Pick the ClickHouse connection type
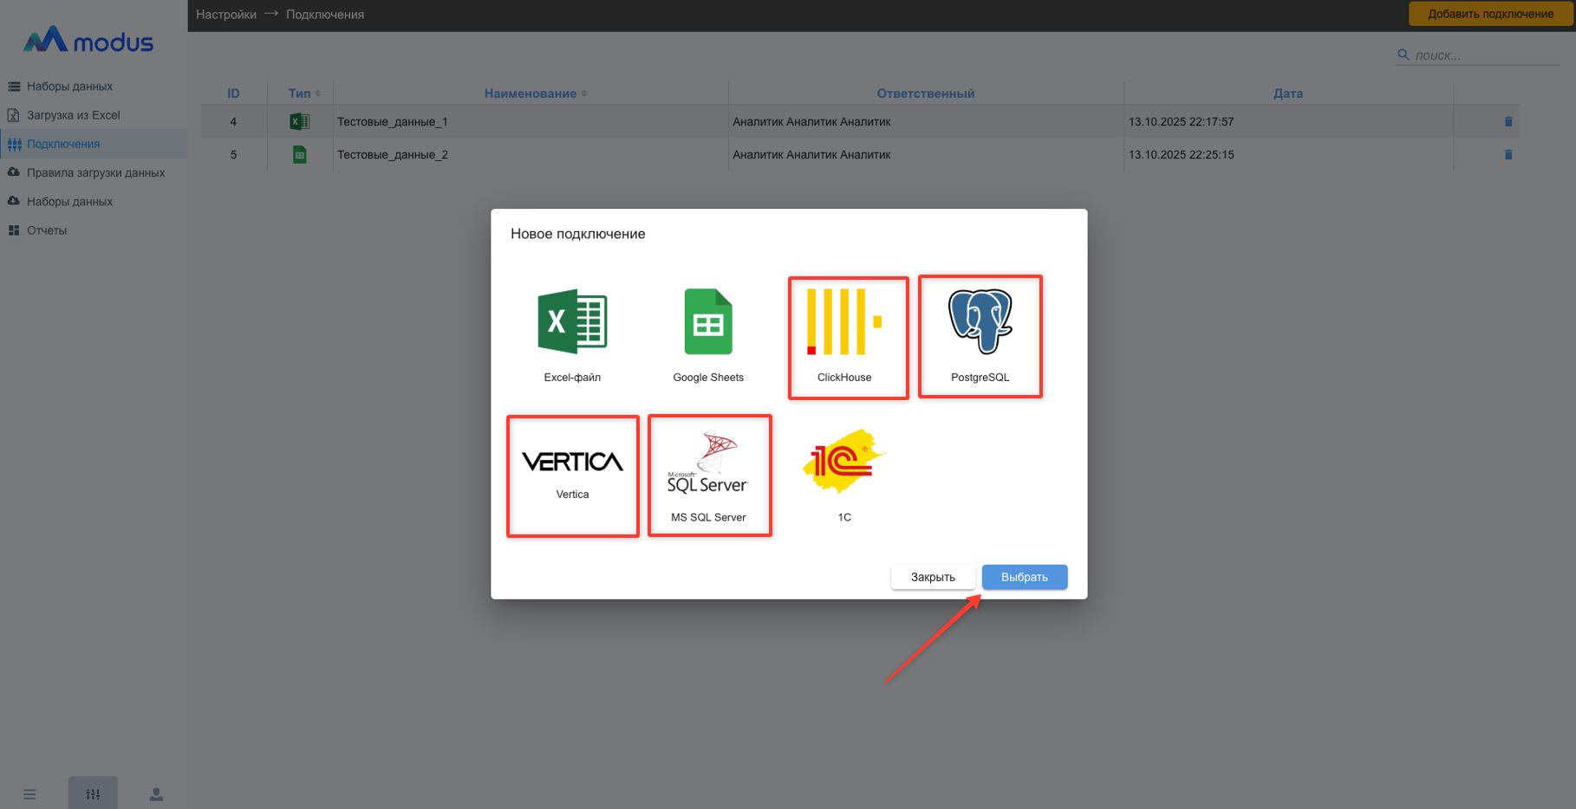Screen dimensions: 1576x809 [844, 323]
